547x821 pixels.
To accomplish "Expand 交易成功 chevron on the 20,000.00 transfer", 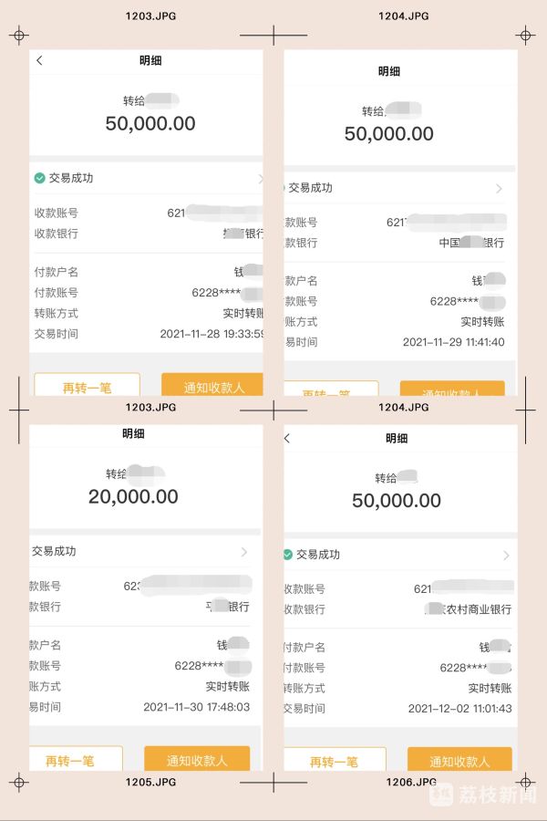I will [244, 552].
